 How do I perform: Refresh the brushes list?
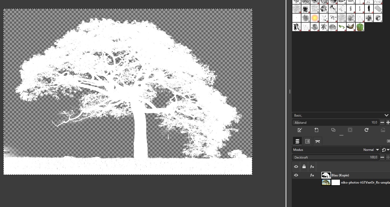[x=366, y=130]
